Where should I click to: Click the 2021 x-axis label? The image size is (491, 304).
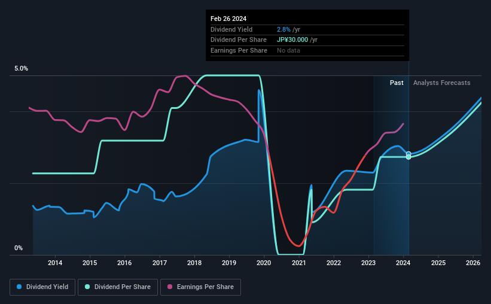[x=299, y=263]
